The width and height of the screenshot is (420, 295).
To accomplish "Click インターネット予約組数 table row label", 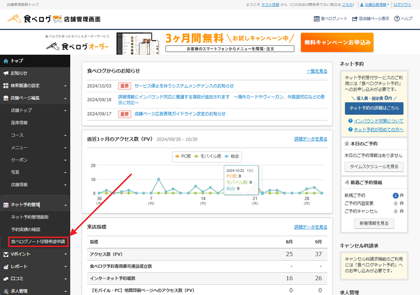I will point(112,279).
